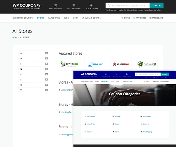The image size is (176, 147).
Task: Open Browse Coupons in the overlay nav
Action: click(x=87, y=82)
